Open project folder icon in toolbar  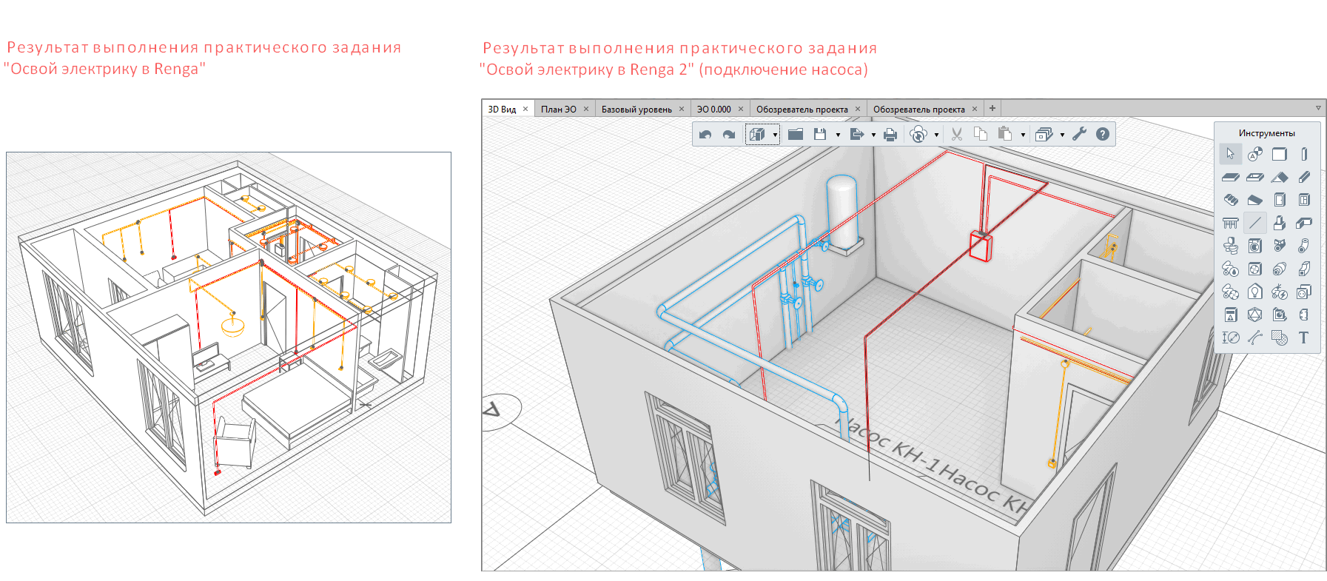tap(796, 134)
